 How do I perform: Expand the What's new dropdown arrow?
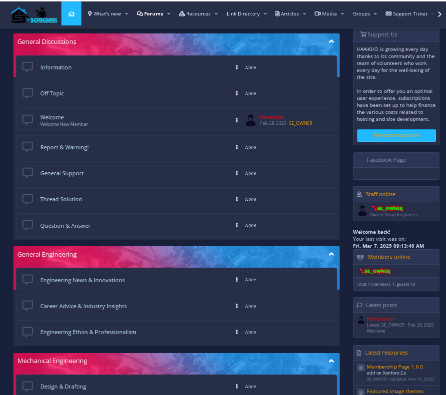(x=126, y=14)
